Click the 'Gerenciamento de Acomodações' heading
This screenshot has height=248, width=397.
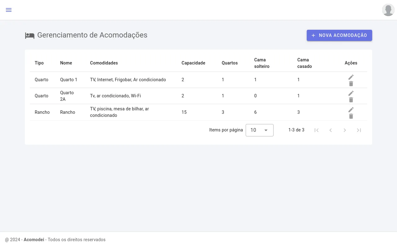coord(92,35)
